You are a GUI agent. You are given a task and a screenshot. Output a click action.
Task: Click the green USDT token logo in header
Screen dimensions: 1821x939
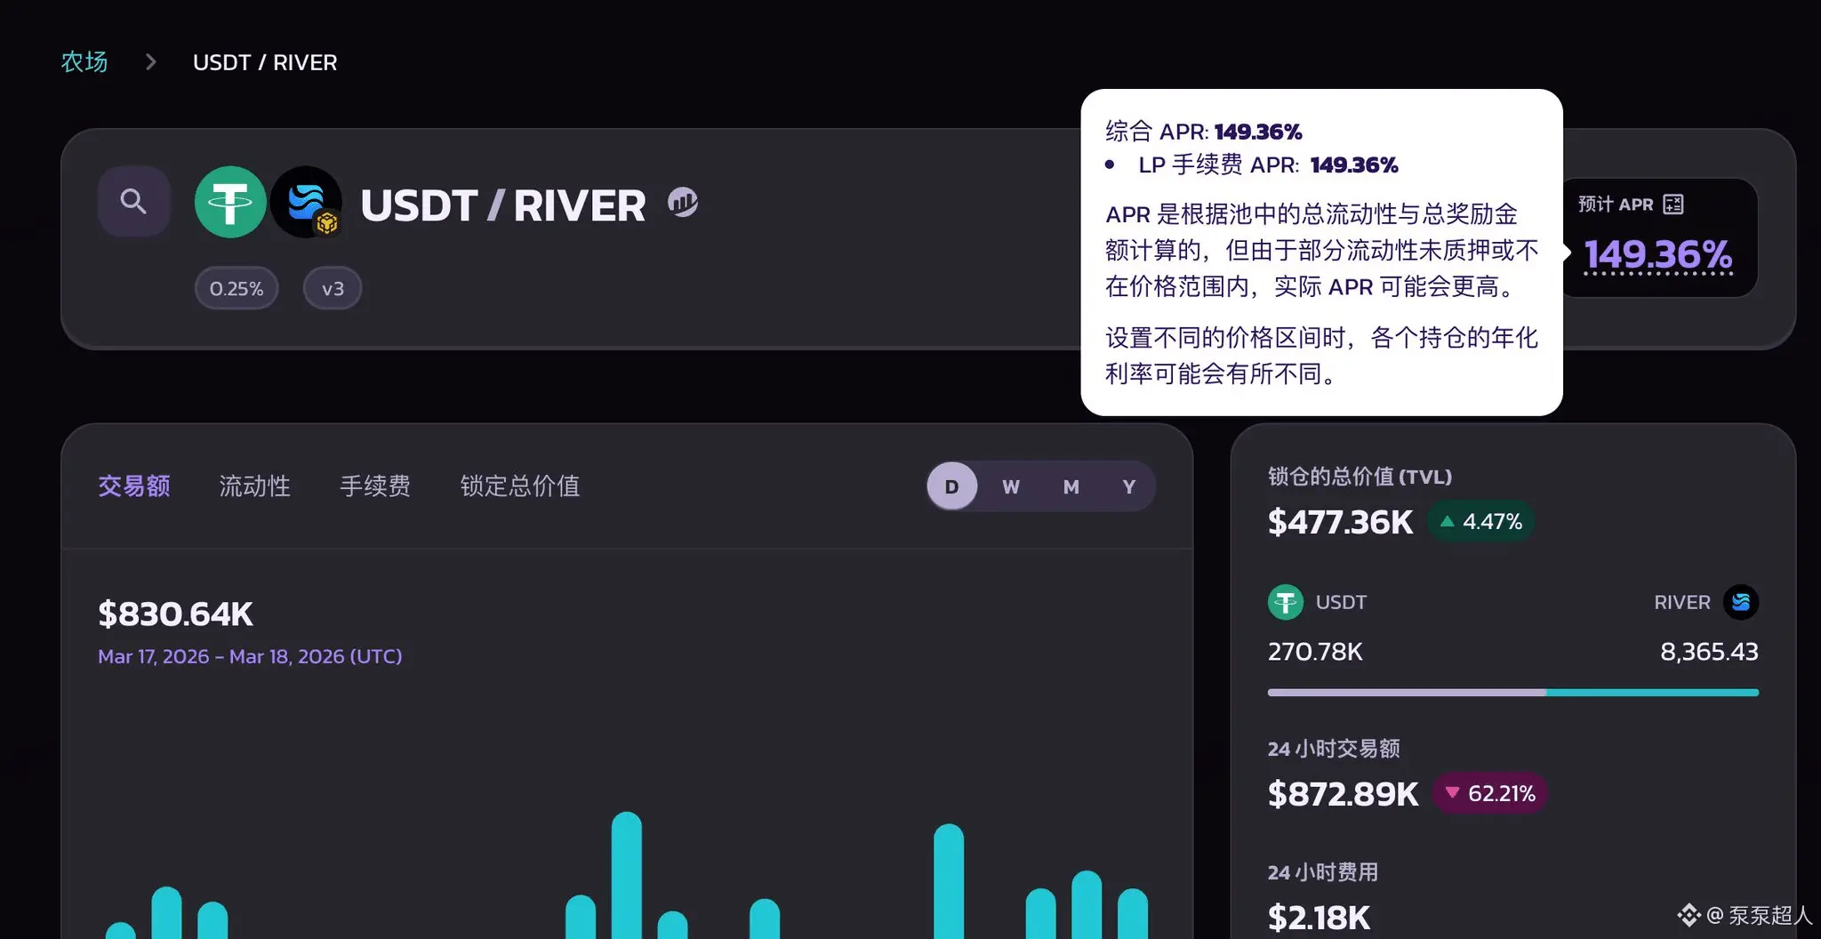tap(230, 202)
